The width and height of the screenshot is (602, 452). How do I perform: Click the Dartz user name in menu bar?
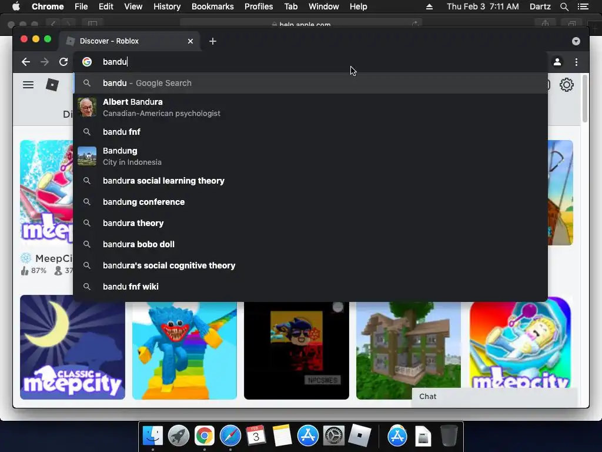(x=540, y=6)
